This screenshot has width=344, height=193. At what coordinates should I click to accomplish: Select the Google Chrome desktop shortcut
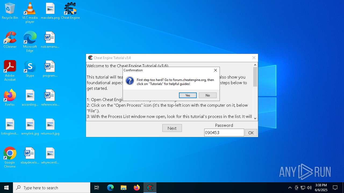pos(10,158)
